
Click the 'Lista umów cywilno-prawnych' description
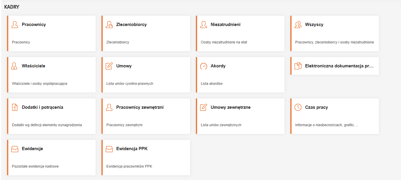pos(130,84)
